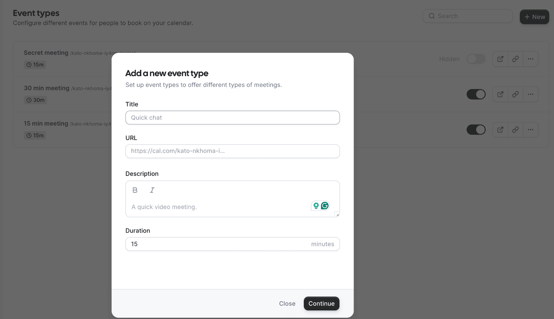Toggle the Hidden switch for Secret meeting
554x319 pixels.
pos(476,59)
